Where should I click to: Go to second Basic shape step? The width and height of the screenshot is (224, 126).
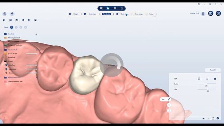pos(125,14)
